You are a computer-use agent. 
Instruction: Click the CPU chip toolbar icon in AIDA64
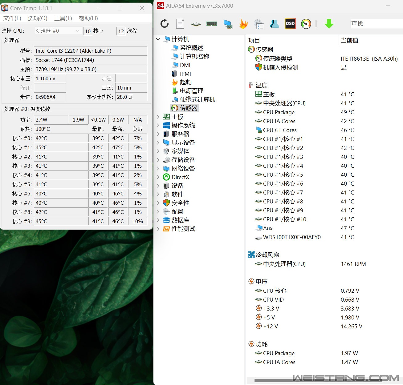(196, 24)
